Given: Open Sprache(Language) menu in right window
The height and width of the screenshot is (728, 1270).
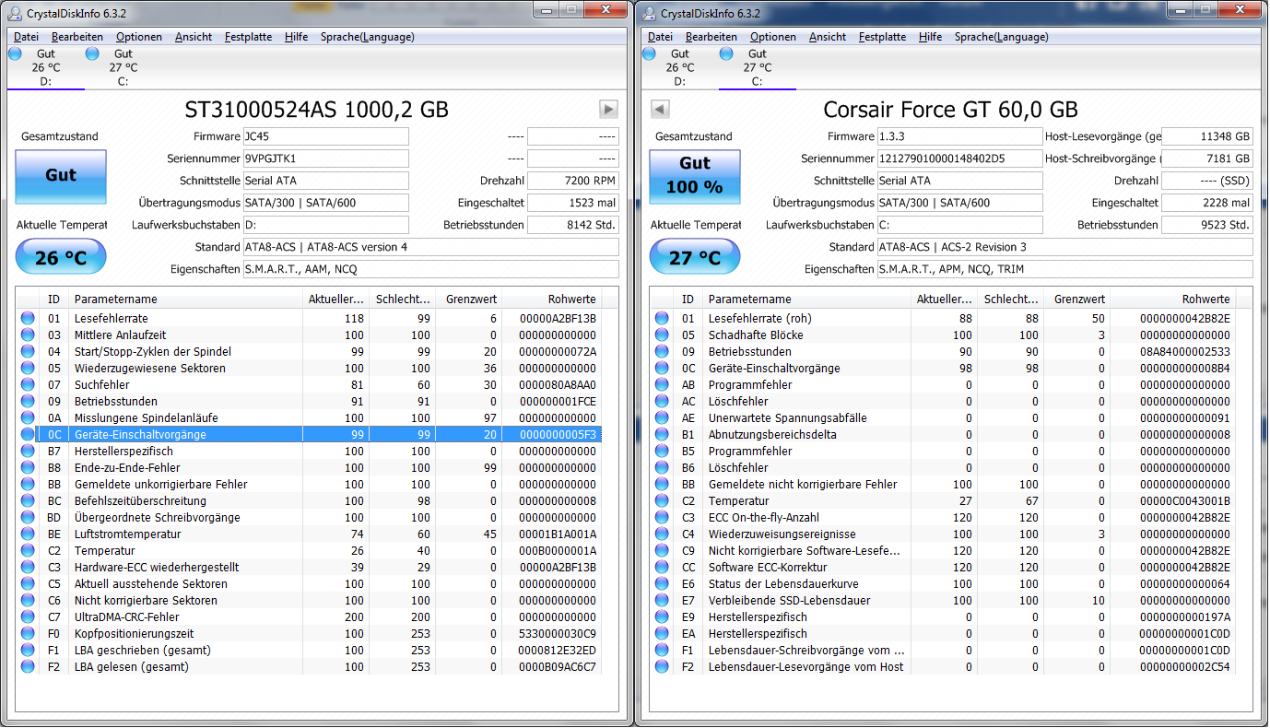Looking at the screenshot, I should (x=1002, y=37).
